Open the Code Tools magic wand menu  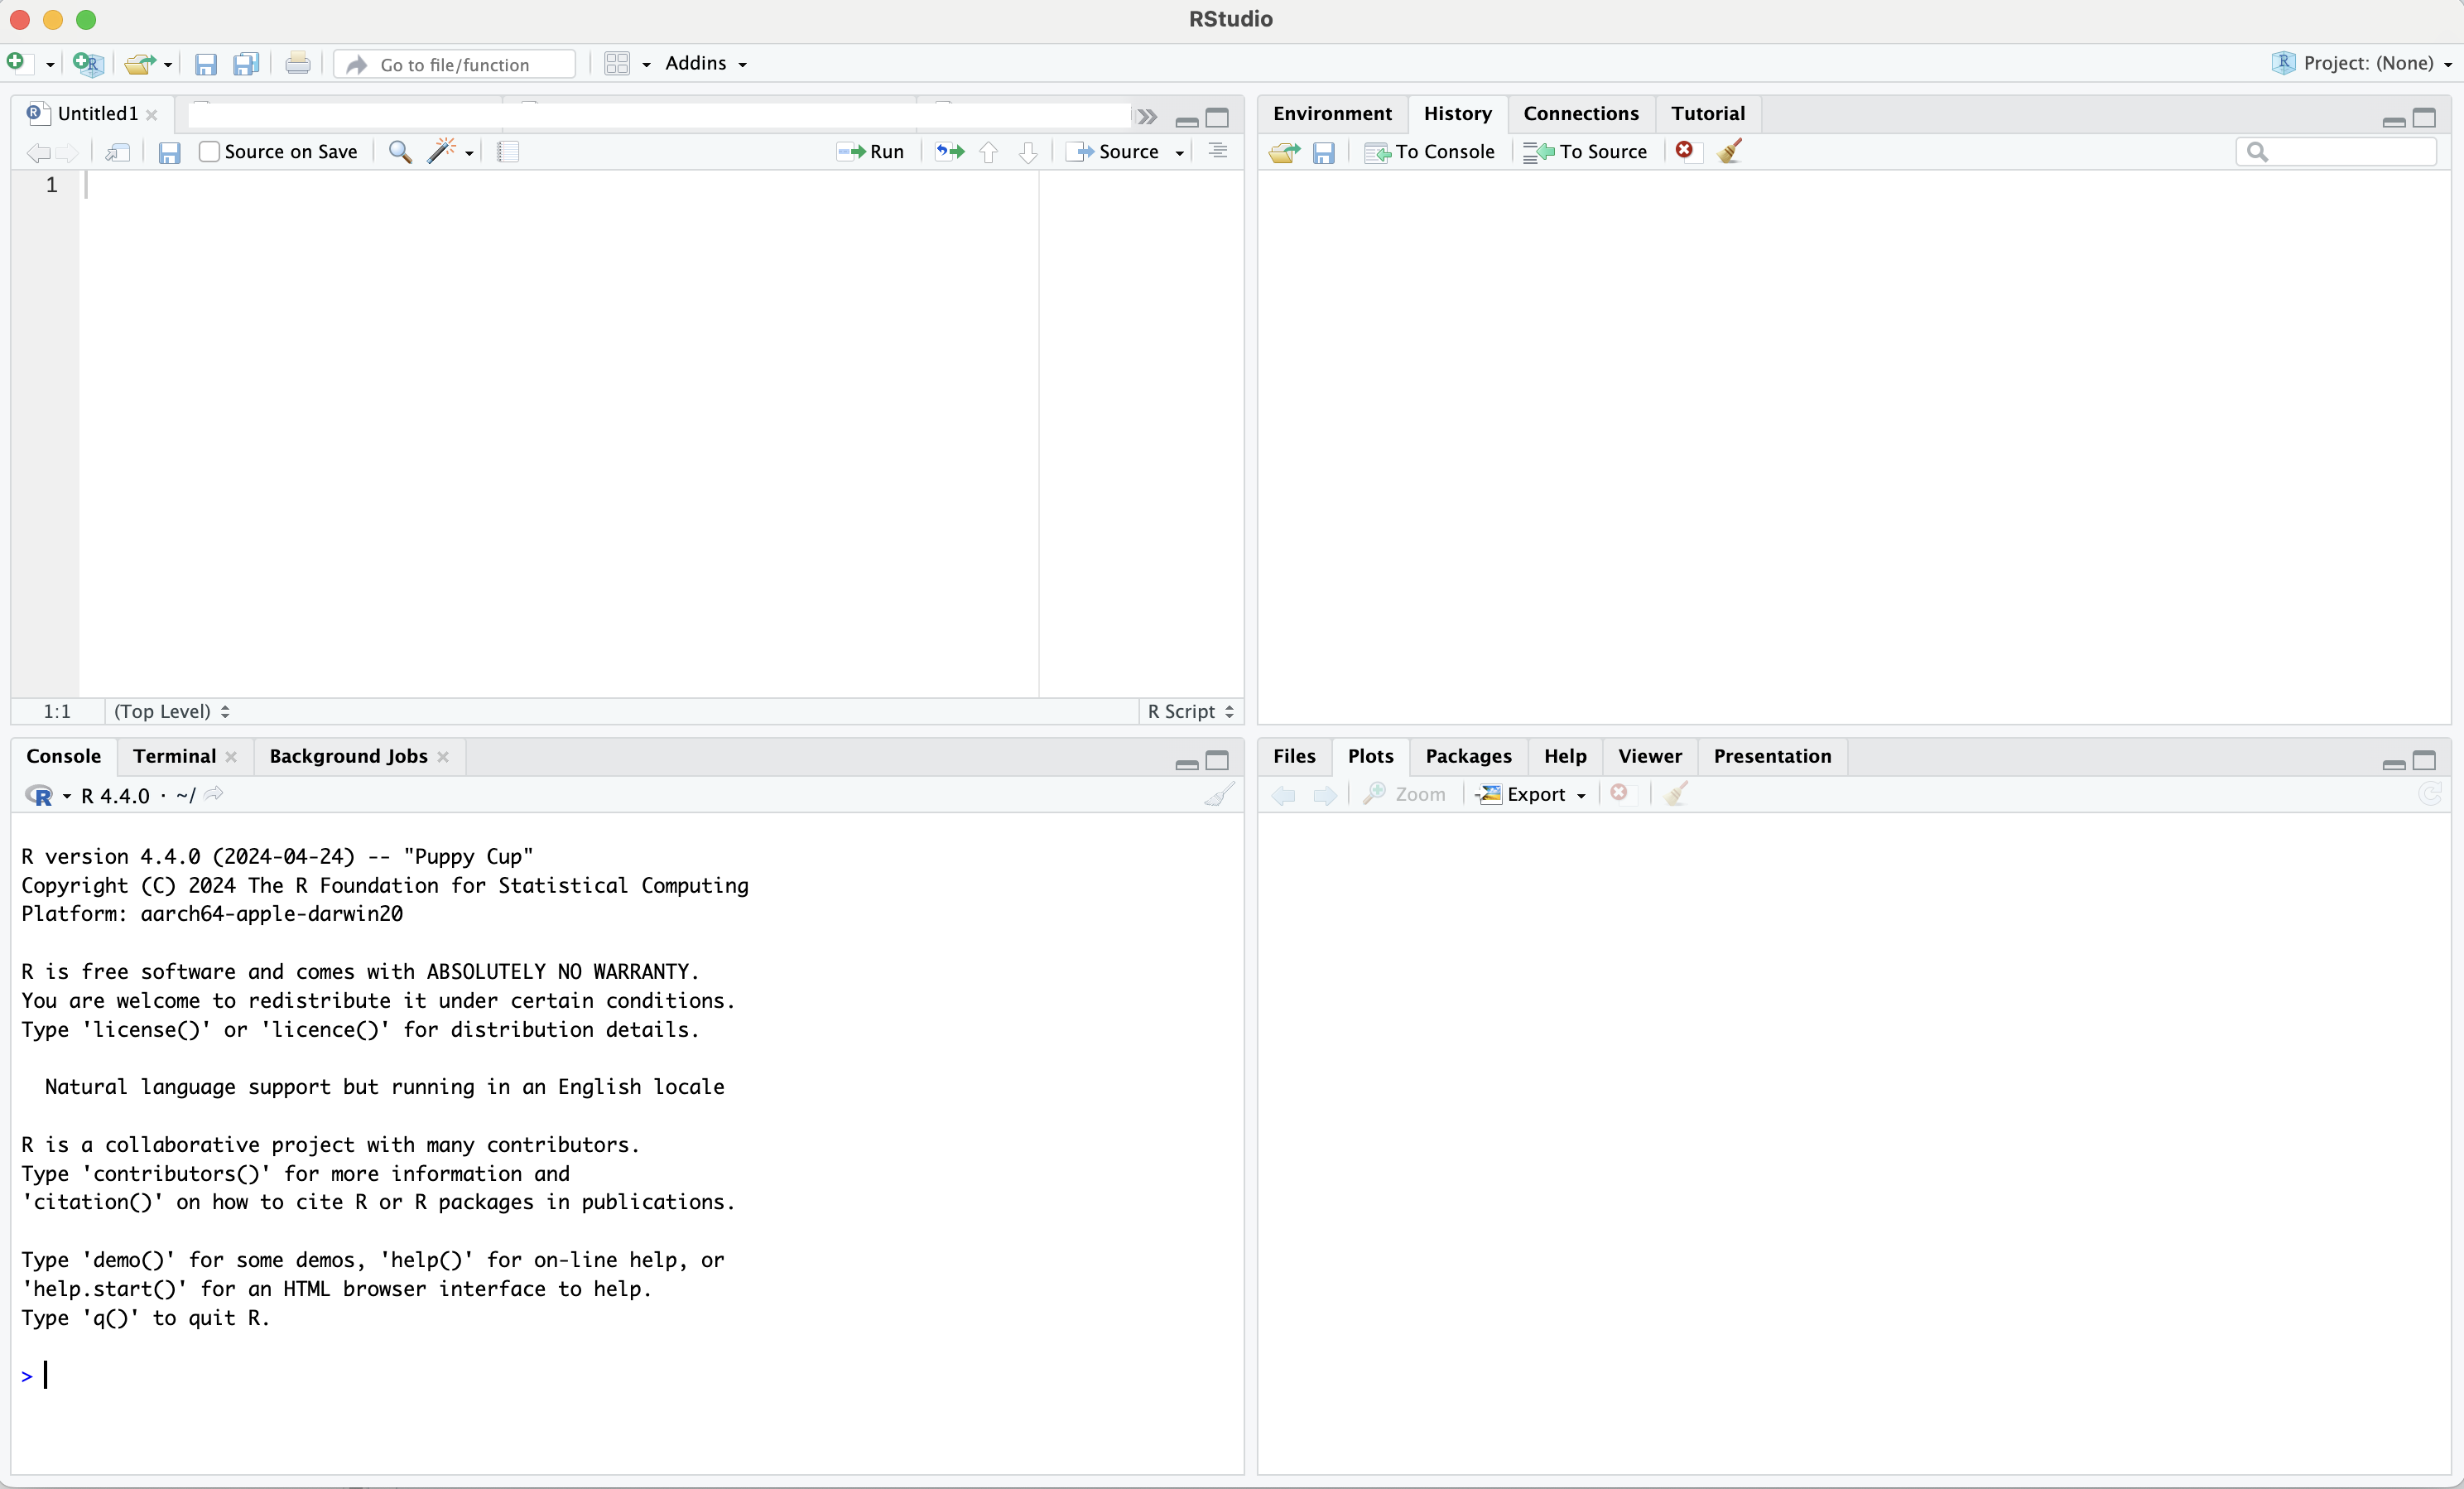(450, 151)
